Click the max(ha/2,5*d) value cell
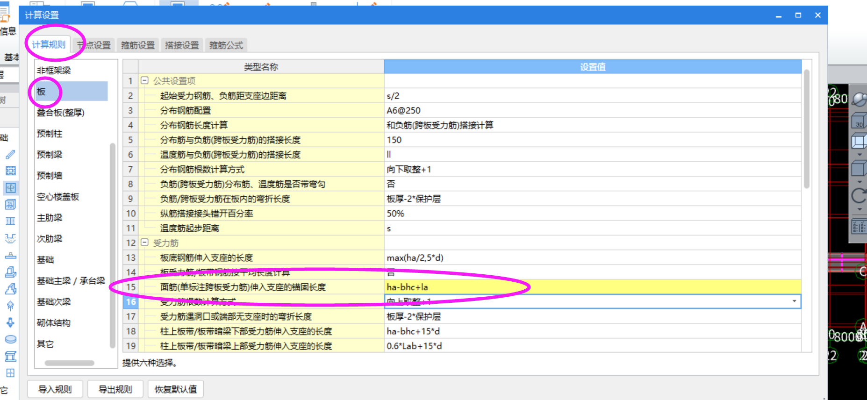This screenshot has height=400, width=867. (593, 257)
